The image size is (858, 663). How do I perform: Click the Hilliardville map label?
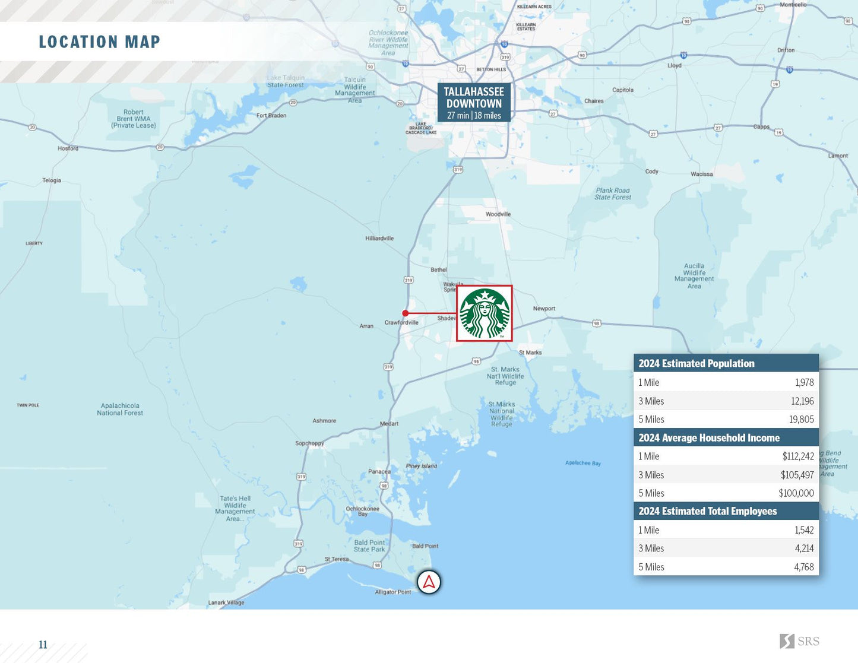[x=379, y=239]
